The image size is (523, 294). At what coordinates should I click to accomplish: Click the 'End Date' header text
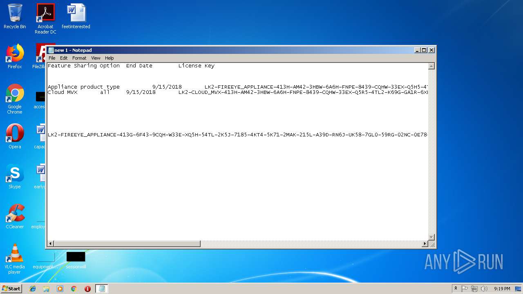click(139, 66)
